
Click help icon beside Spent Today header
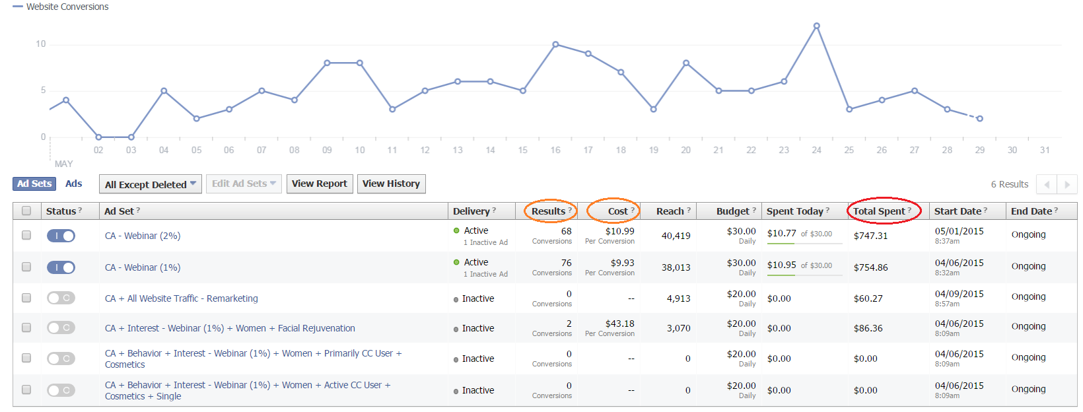tap(827, 210)
